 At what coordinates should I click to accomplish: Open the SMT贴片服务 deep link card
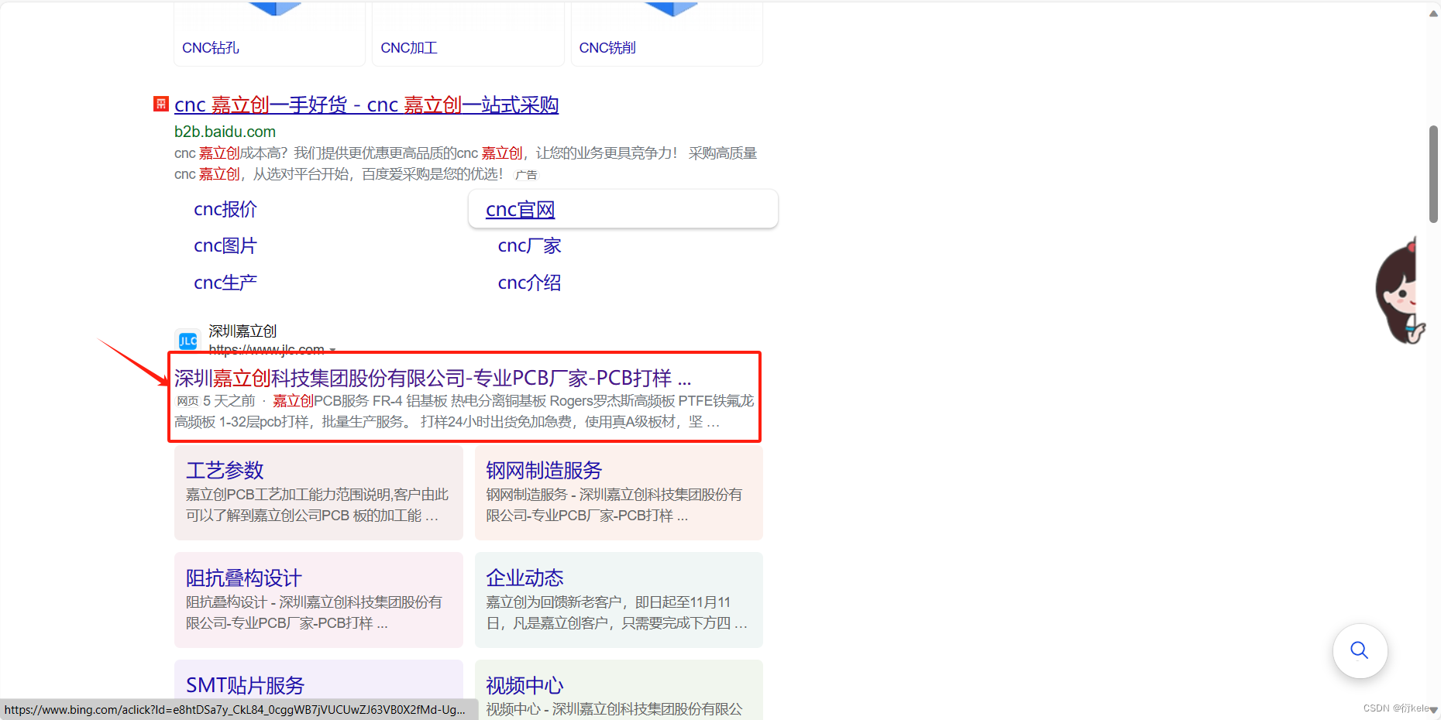point(318,690)
